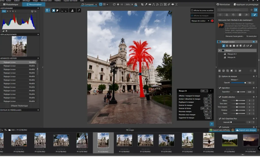The image size is (260, 157).
Task: Select the Crop tool in top toolbar
Action: (x=142, y=5)
